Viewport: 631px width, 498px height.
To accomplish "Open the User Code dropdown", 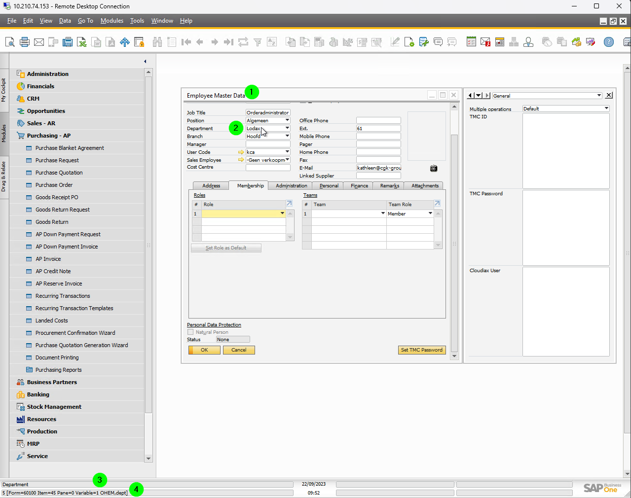I will click(287, 152).
